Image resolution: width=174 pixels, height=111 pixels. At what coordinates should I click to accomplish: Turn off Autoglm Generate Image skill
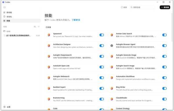pos(164,56)
